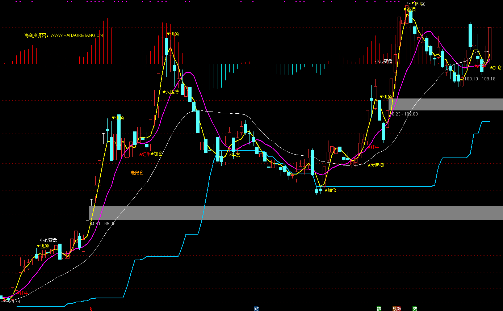Screen dimensions: 503x311
Task: Click the 109.10 - 109.18 price gap label
Action: [x=479, y=79]
